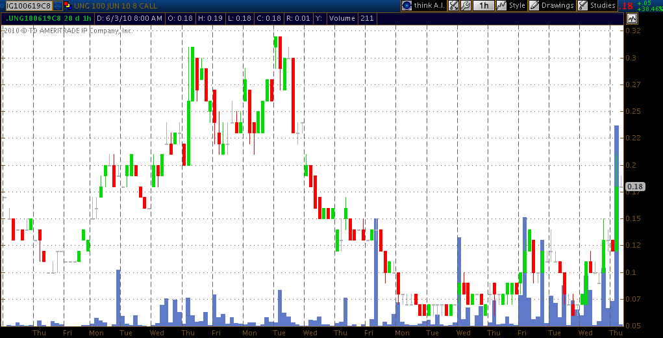Click the mini chart icon above price axis

632,18
